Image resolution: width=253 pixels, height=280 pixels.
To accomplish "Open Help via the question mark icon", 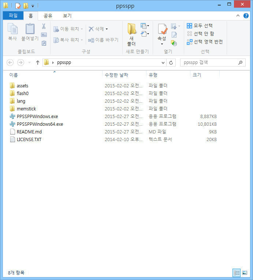I will (246, 16).
